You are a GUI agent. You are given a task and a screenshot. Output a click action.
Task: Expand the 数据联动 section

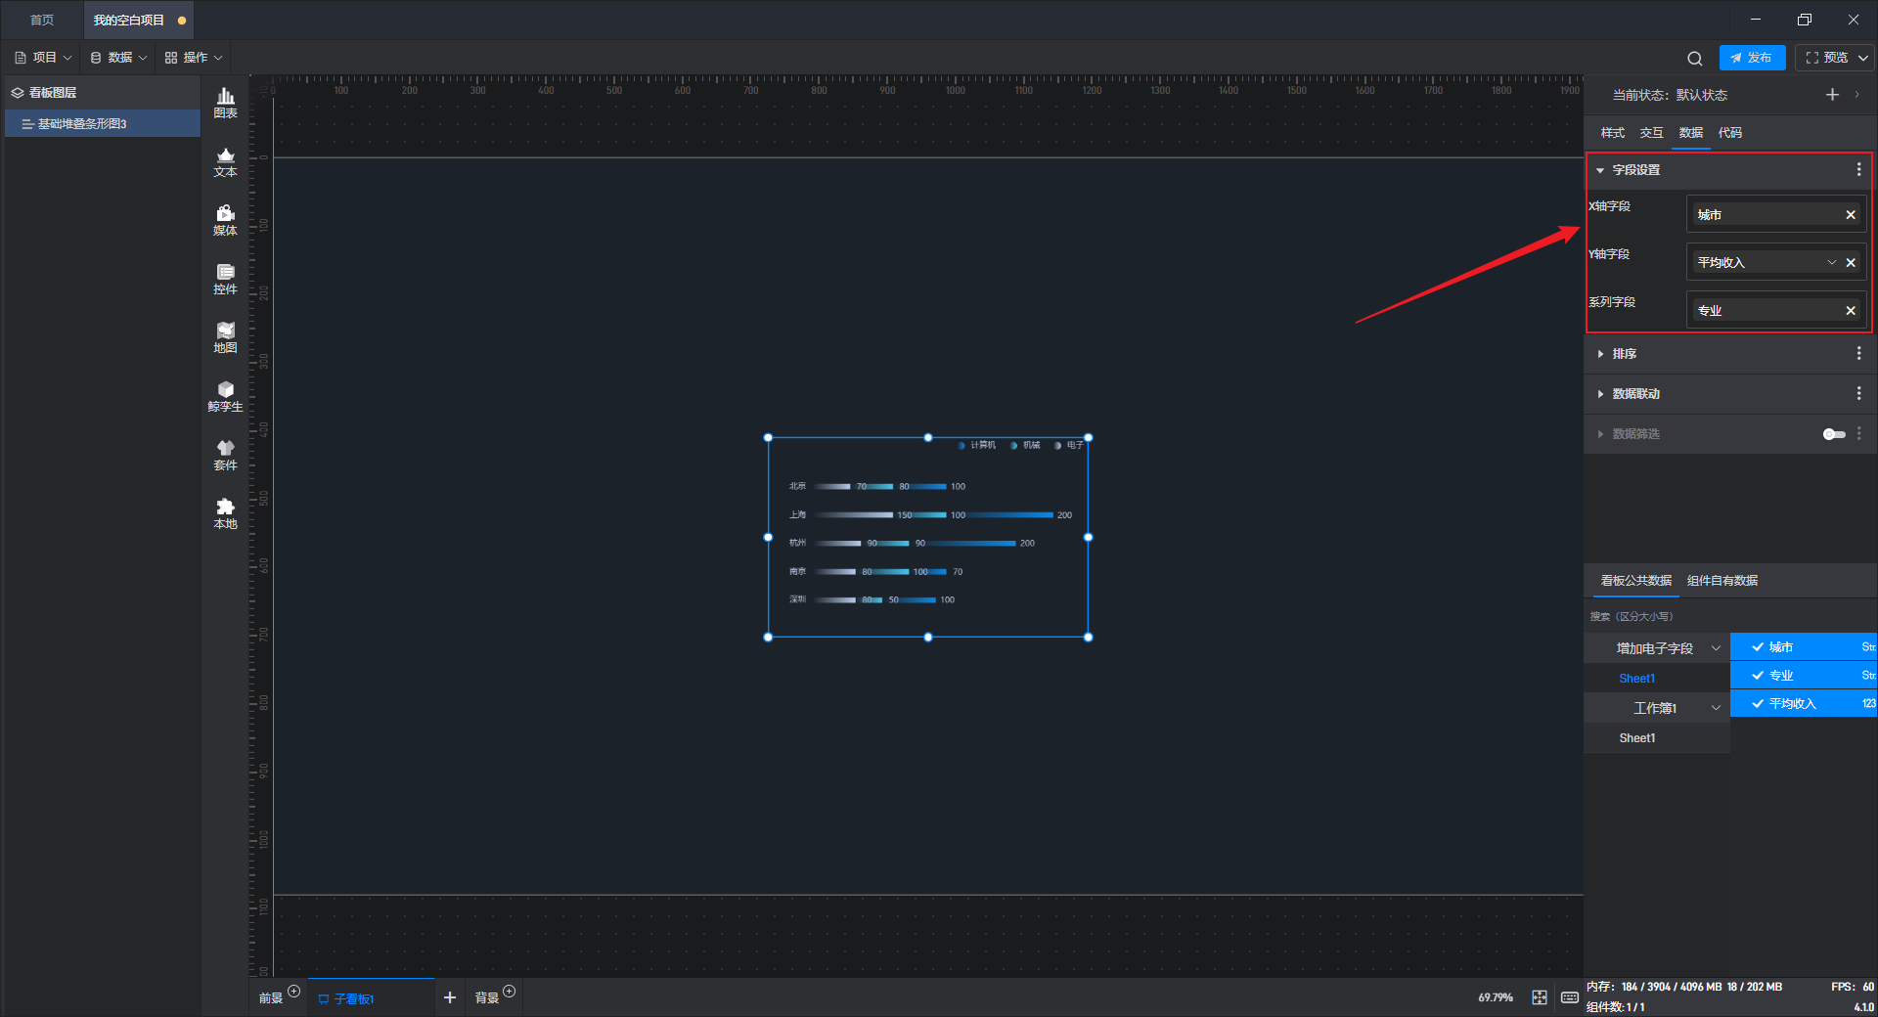click(x=1600, y=394)
